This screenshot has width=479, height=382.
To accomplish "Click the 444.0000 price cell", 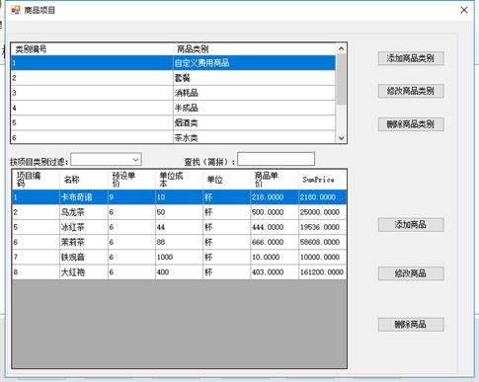I will point(275,227).
